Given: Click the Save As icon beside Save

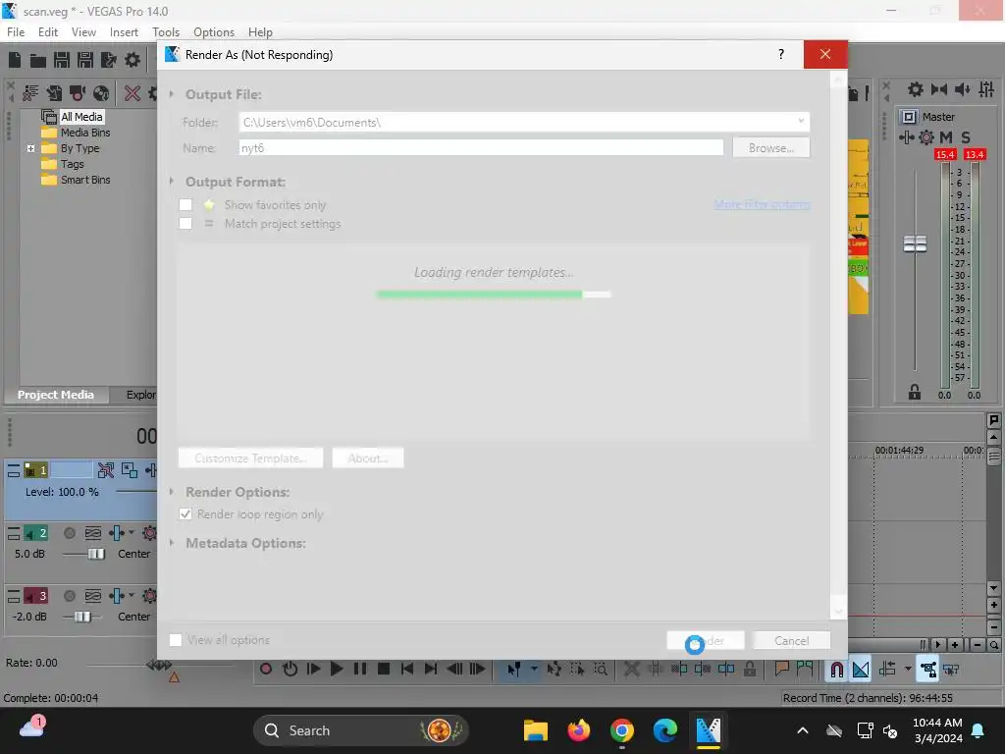Looking at the screenshot, I should [85, 60].
